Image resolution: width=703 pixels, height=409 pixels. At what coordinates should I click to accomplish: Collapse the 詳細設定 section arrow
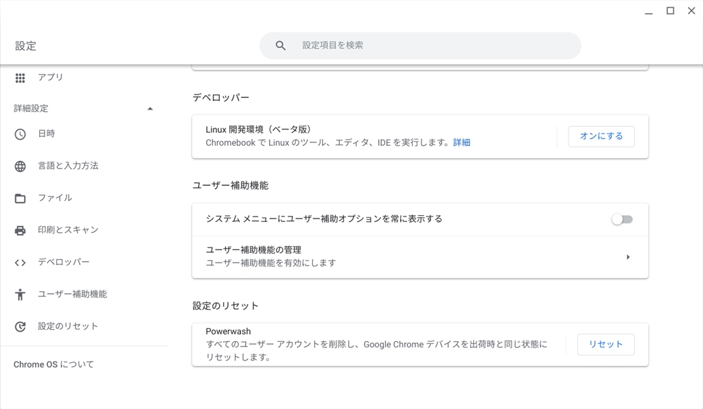[x=150, y=109]
